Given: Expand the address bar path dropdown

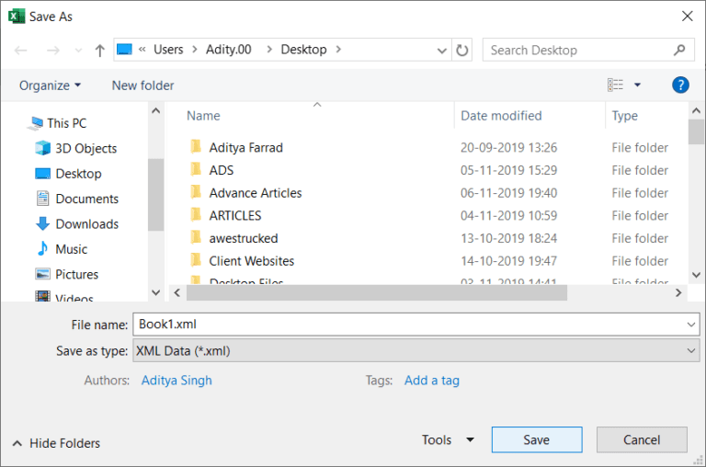Looking at the screenshot, I should click(443, 50).
